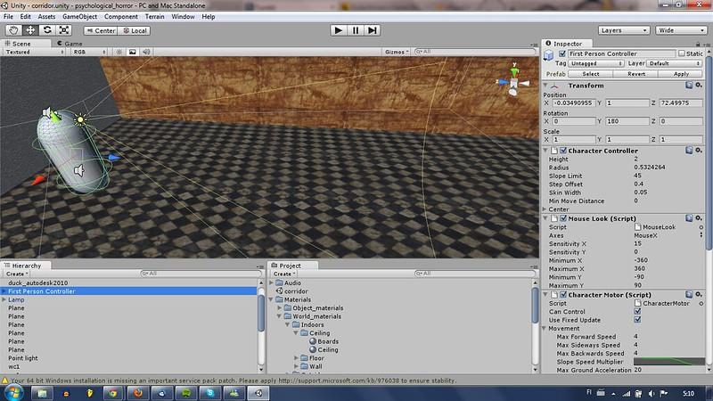Select the Scale tool
The image size is (713, 401).
click(x=64, y=30)
